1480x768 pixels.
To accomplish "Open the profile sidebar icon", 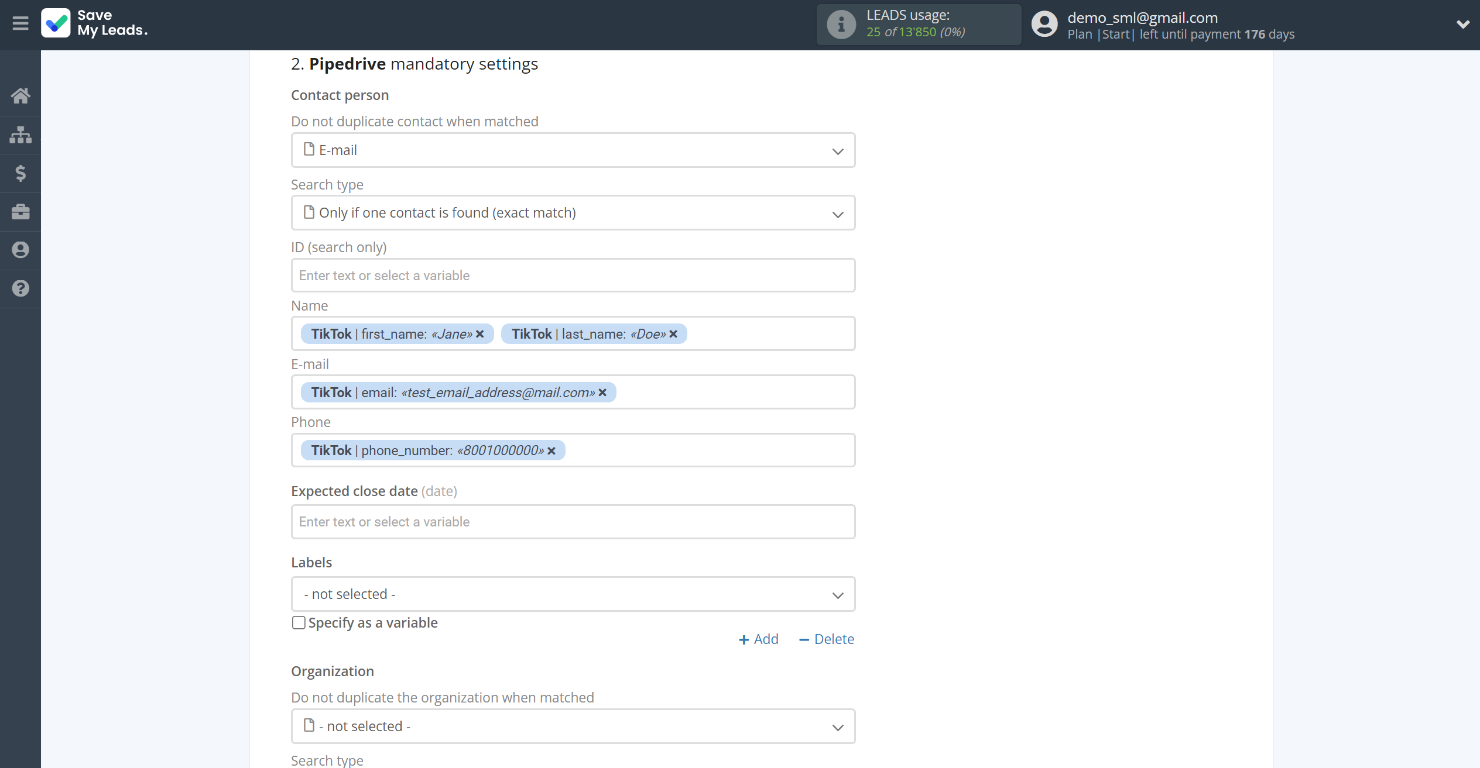I will [20, 250].
